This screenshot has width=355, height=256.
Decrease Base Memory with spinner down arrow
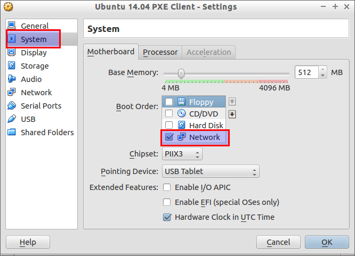[322, 75]
